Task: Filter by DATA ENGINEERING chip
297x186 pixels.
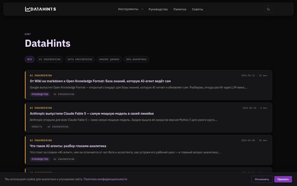Action: (x=80, y=59)
